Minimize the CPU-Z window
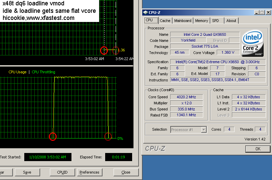Viewport: 272px width, 180px height. click(256, 12)
